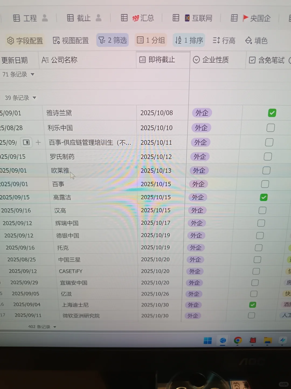Click person icon beside 截止 tab
The image size is (291, 389).
[99, 18]
